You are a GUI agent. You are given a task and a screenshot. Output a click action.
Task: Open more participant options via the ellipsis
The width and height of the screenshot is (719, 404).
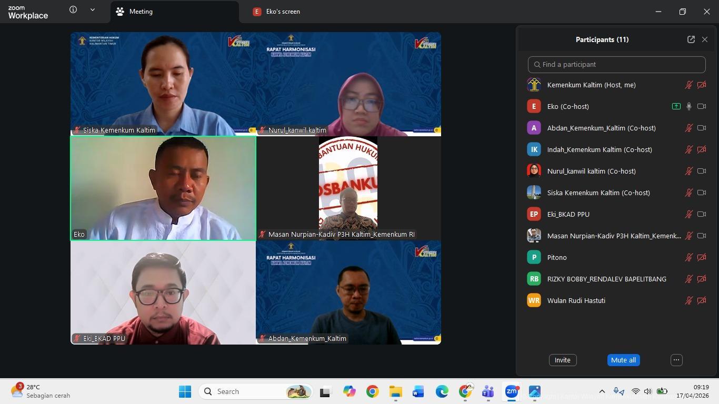coord(676,360)
